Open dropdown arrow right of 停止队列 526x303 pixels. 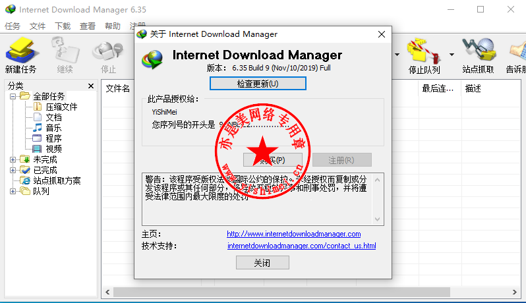452,55
